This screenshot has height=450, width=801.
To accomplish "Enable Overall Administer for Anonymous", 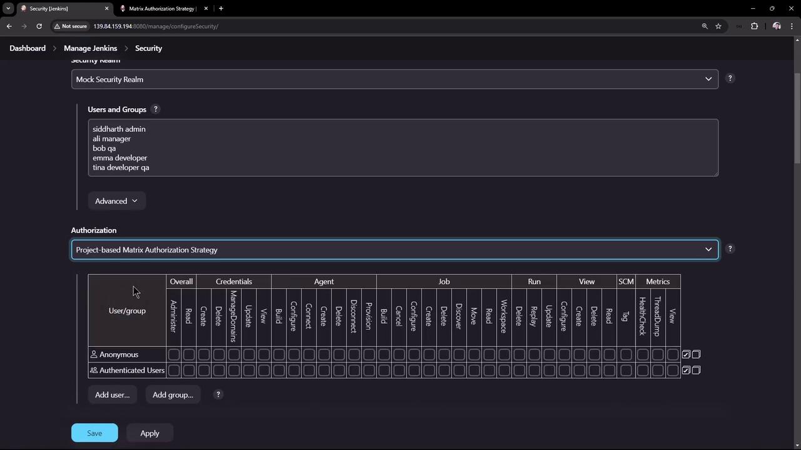I will 173,354.
